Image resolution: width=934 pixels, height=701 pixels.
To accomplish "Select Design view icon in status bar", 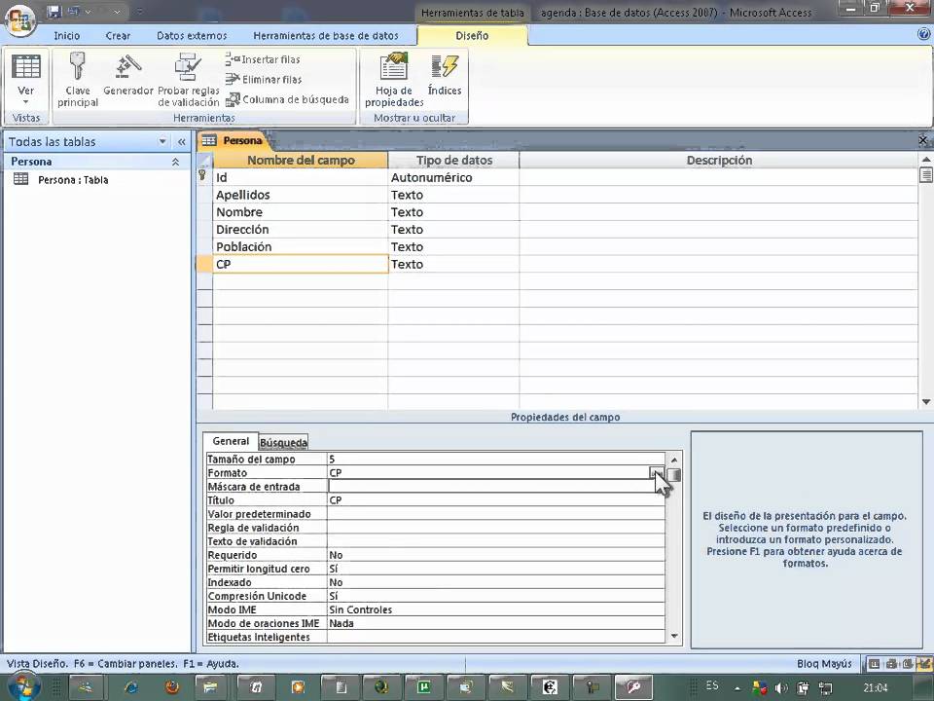I will tap(924, 663).
